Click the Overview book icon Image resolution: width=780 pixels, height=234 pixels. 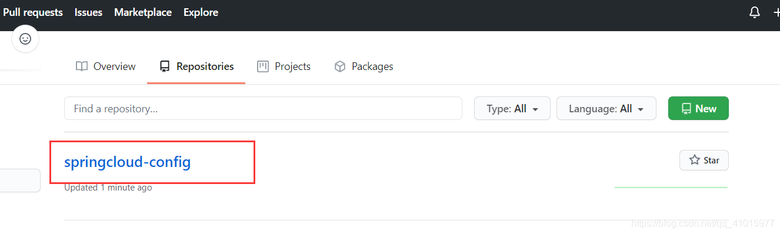click(x=82, y=66)
